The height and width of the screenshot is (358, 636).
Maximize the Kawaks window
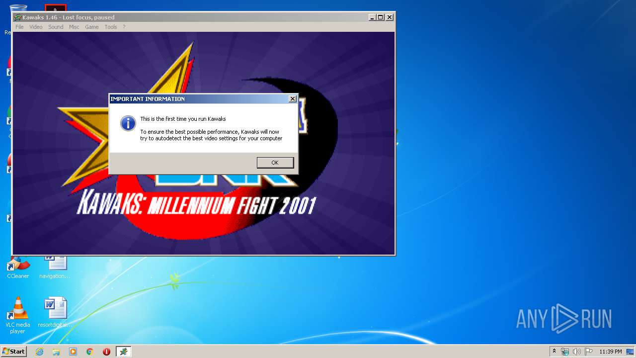coord(381,17)
